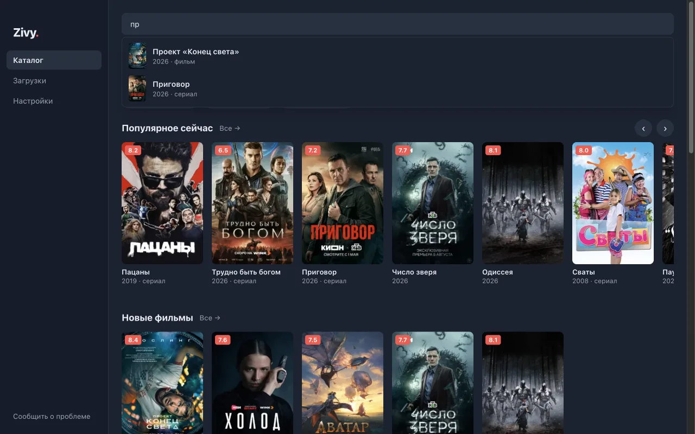Click the 7.5 rating badge on Аватар

click(313, 340)
